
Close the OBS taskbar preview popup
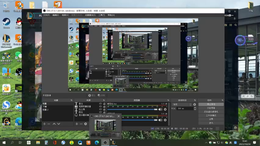point(119,116)
